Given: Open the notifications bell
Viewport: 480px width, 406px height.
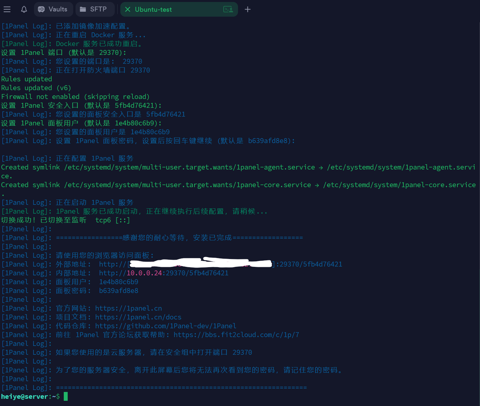Looking at the screenshot, I should [x=24, y=9].
